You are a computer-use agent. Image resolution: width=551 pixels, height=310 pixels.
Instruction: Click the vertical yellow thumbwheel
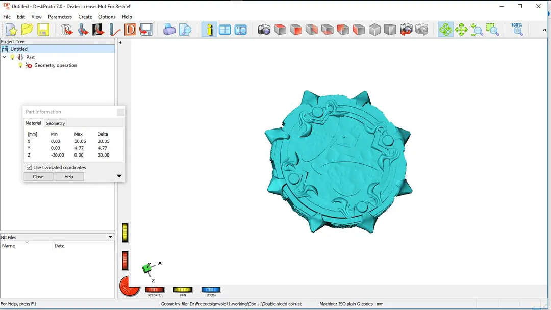tap(125, 232)
